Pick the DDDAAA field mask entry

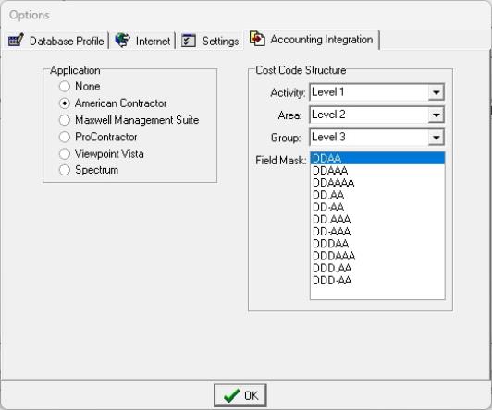(x=377, y=256)
